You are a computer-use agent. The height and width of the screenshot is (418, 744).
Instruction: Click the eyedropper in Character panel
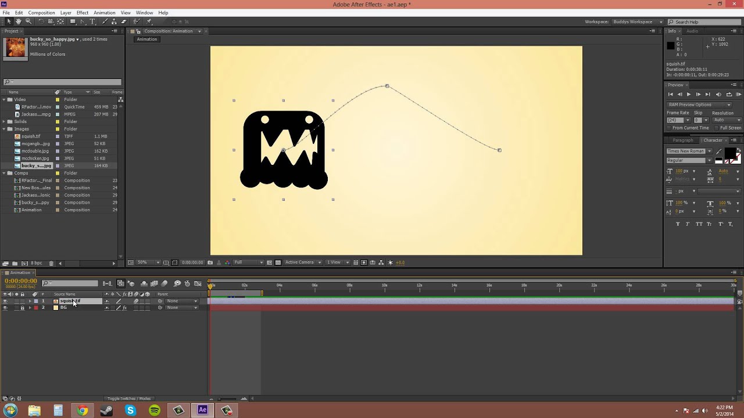[718, 152]
